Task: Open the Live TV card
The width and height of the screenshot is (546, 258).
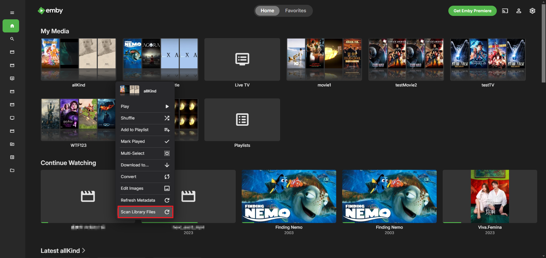Action: [x=242, y=59]
